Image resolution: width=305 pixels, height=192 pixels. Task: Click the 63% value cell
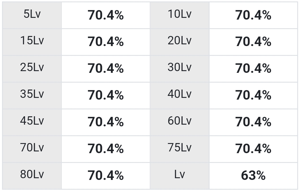pyautogui.click(x=253, y=176)
